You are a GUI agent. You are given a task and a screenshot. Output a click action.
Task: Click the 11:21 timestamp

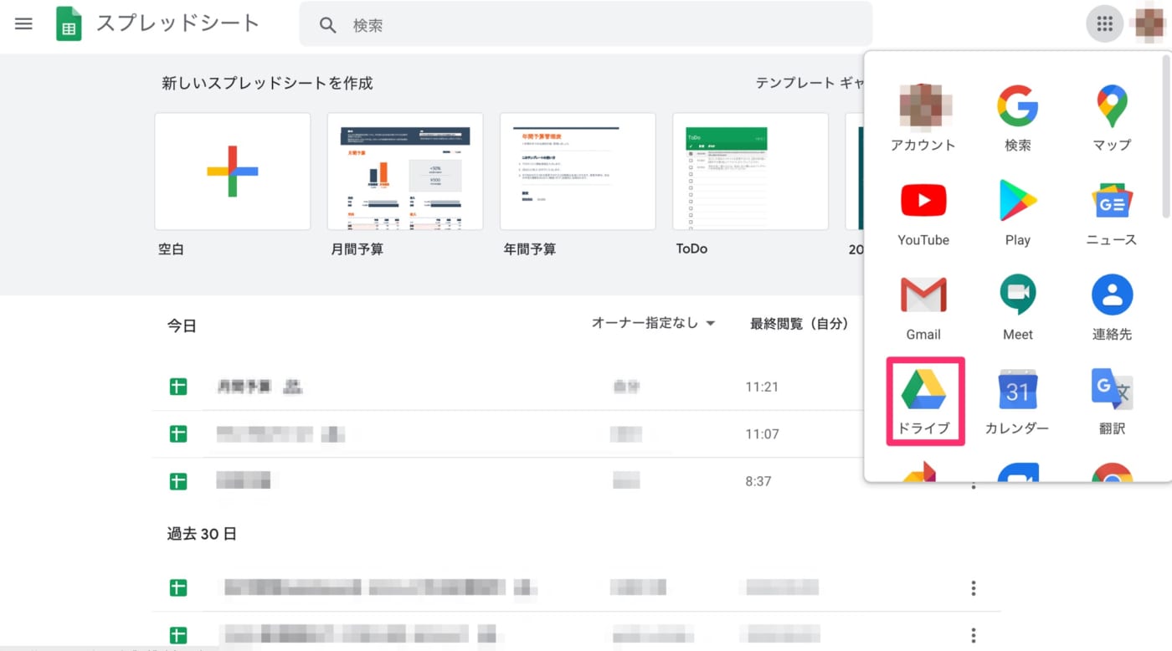[x=762, y=387]
